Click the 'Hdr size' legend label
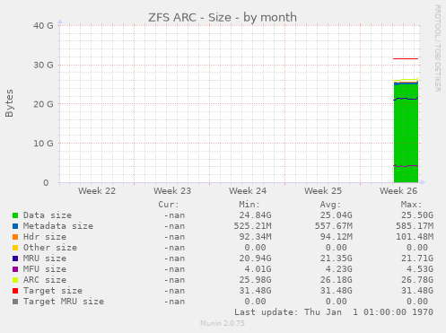This screenshot has width=446, height=333. tap(45, 237)
